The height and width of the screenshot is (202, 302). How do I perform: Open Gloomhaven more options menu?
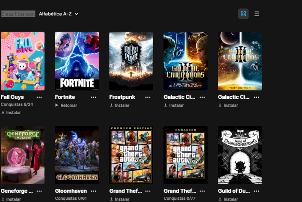(x=93, y=191)
